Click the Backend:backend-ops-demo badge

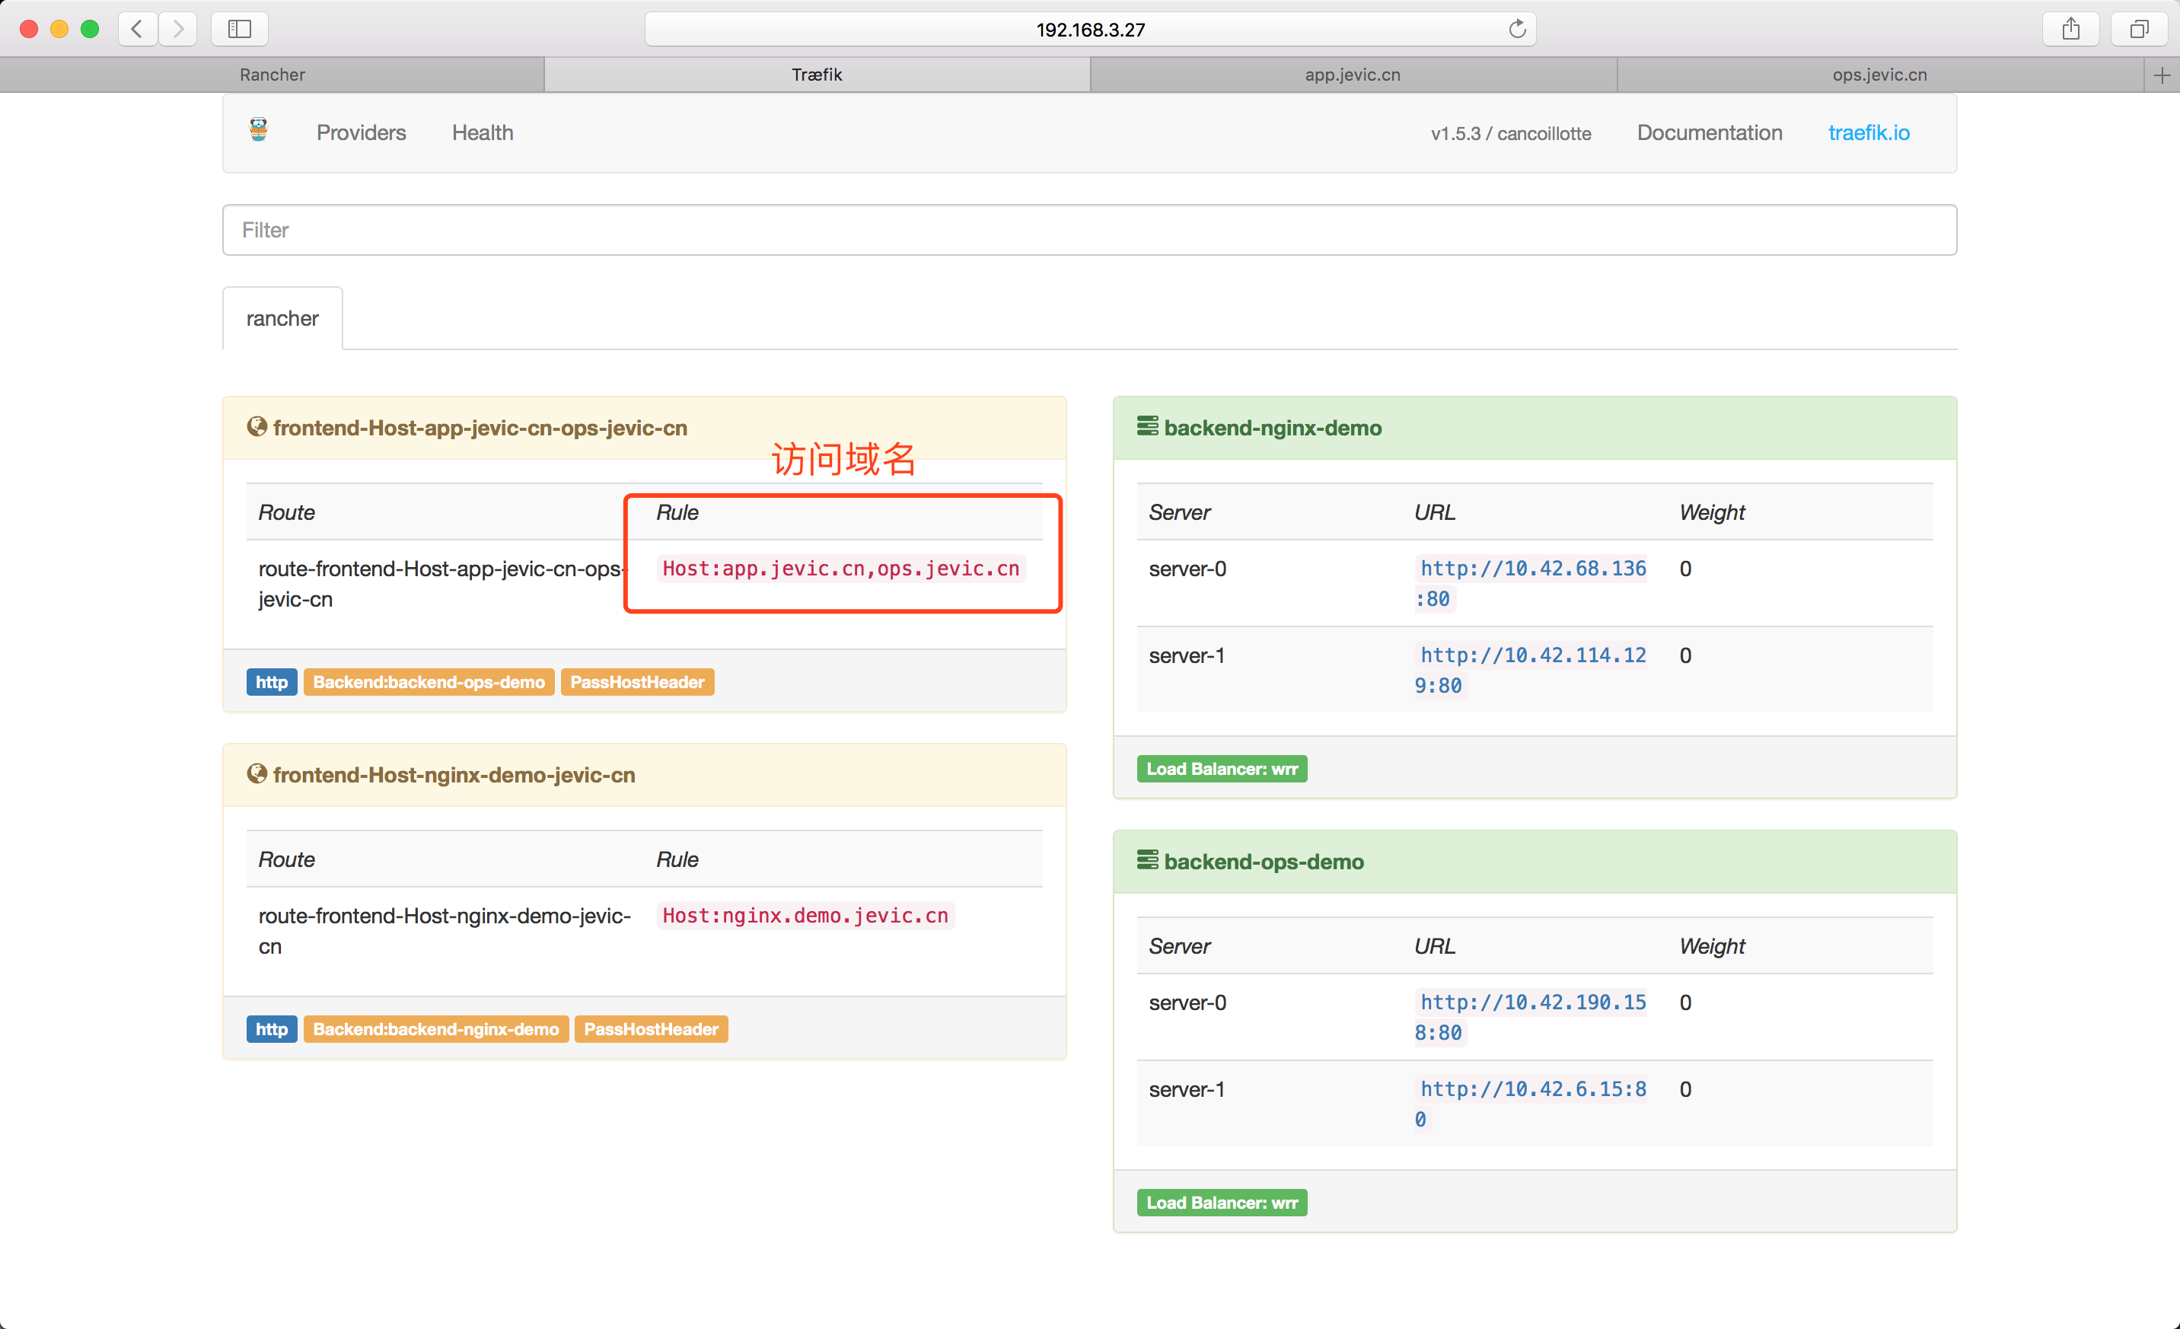click(429, 682)
